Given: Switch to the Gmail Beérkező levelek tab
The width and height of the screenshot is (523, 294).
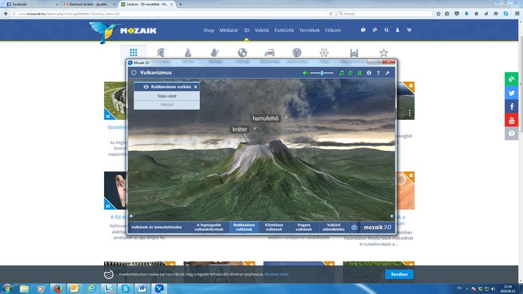Looking at the screenshot, I should (x=89, y=4).
